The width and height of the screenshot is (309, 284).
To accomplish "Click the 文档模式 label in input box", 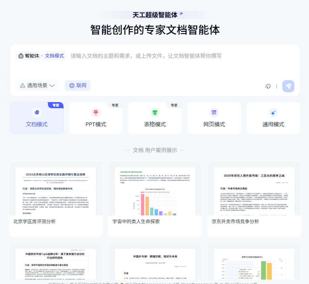I will coord(54,56).
